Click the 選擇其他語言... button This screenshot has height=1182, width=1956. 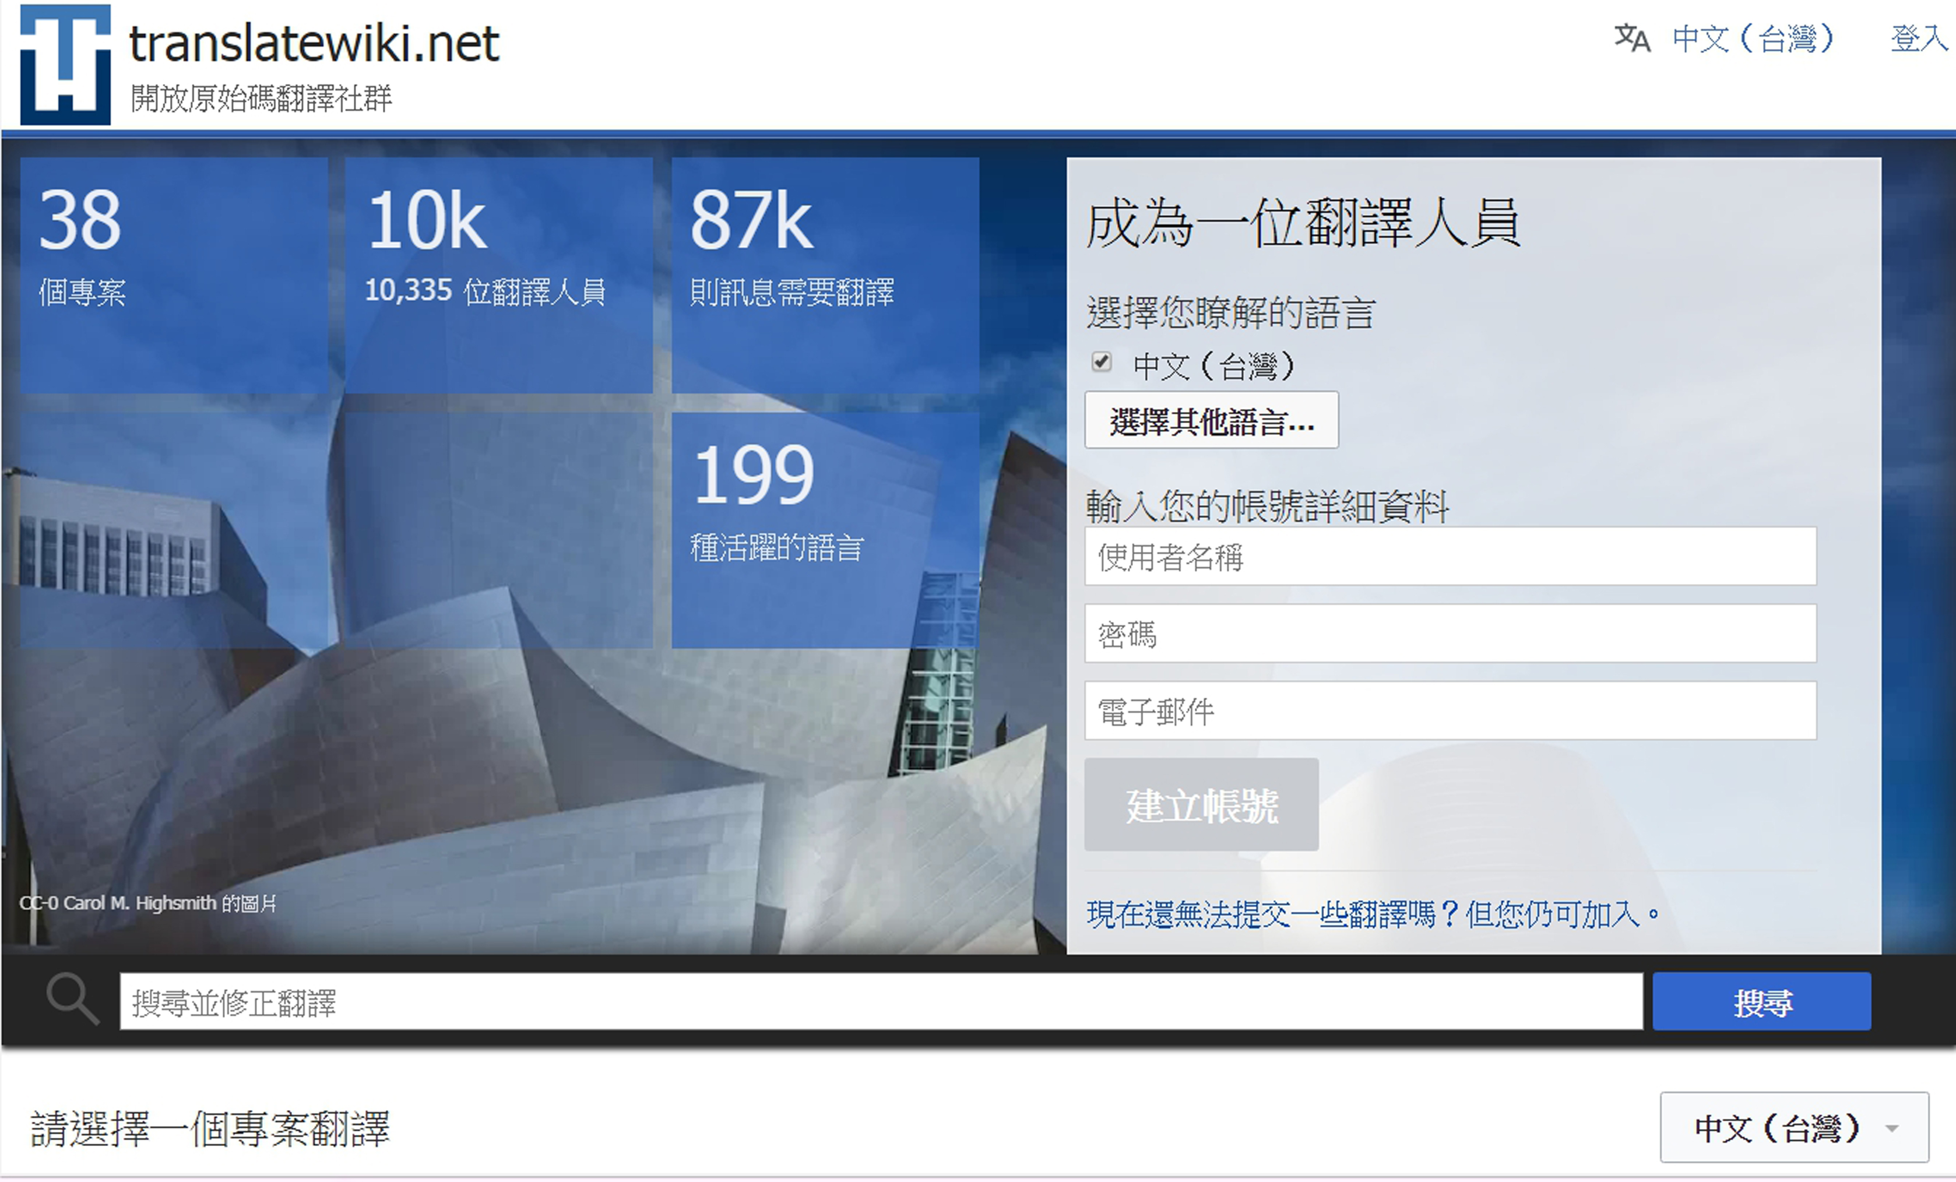(1211, 420)
